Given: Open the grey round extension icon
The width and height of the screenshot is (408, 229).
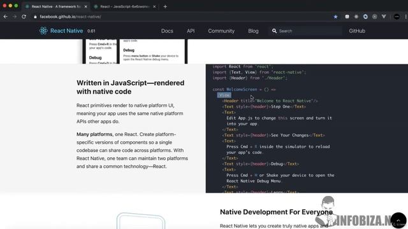Looking at the screenshot, I should (x=374, y=17).
